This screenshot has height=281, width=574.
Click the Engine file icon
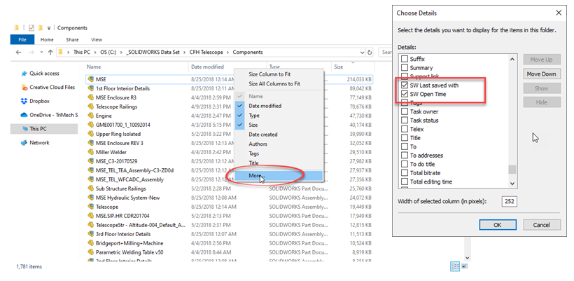click(x=91, y=116)
